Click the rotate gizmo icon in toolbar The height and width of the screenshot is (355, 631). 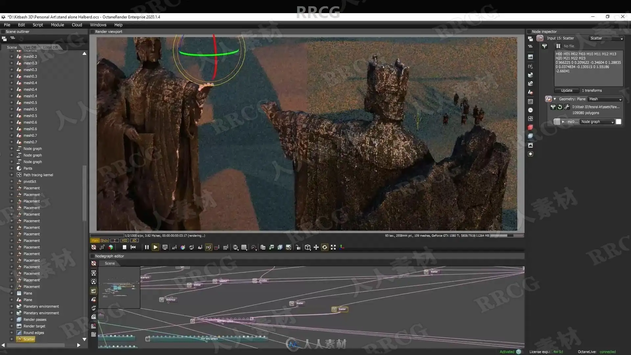pyautogui.click(x=324, y=247)
